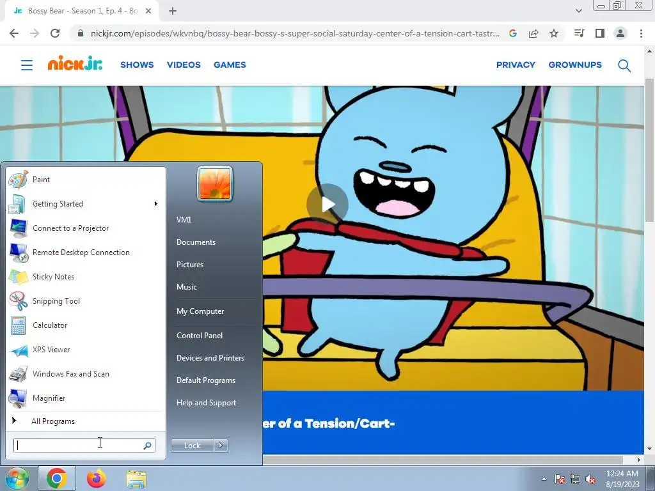Open the Nick Jr. site search
This screenshot has width=655, height=491.
624,66
